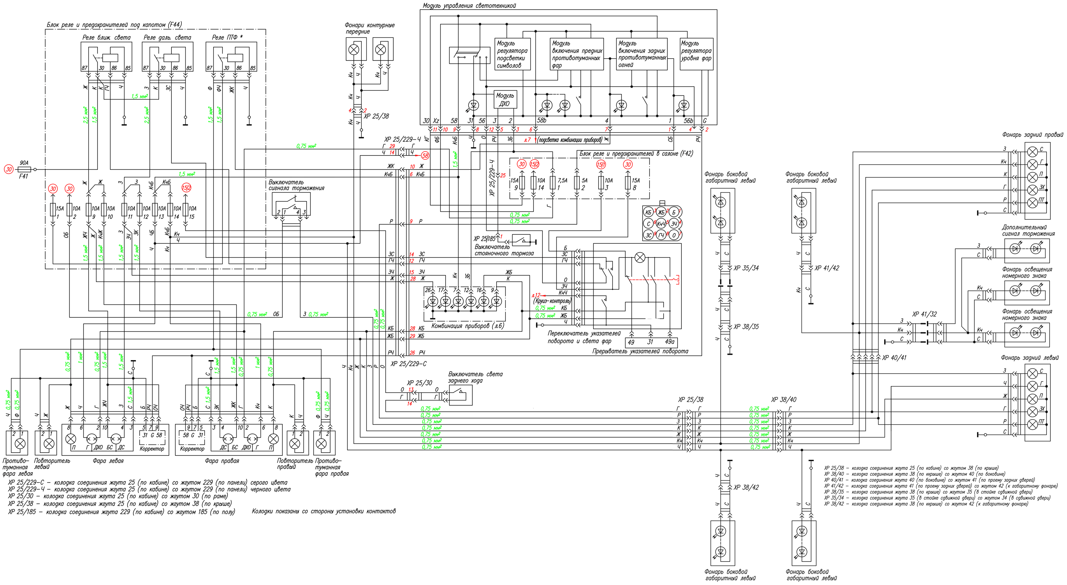Select the 'Реле даль. света' label
1067x585 pixels.
167,38
